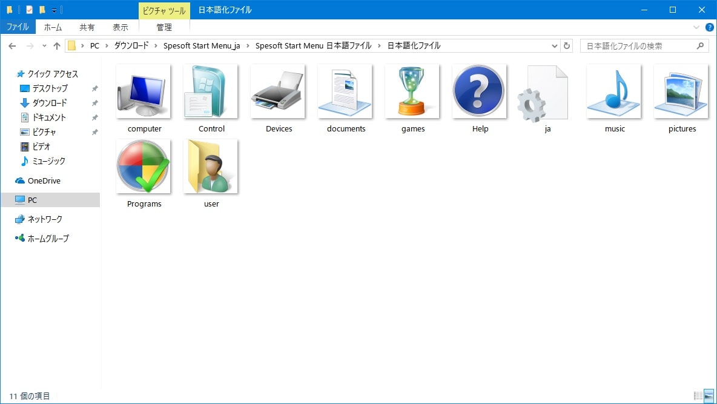717x404 pixels.
Task: Switch to details view in status bar
Action: [698, 396]
